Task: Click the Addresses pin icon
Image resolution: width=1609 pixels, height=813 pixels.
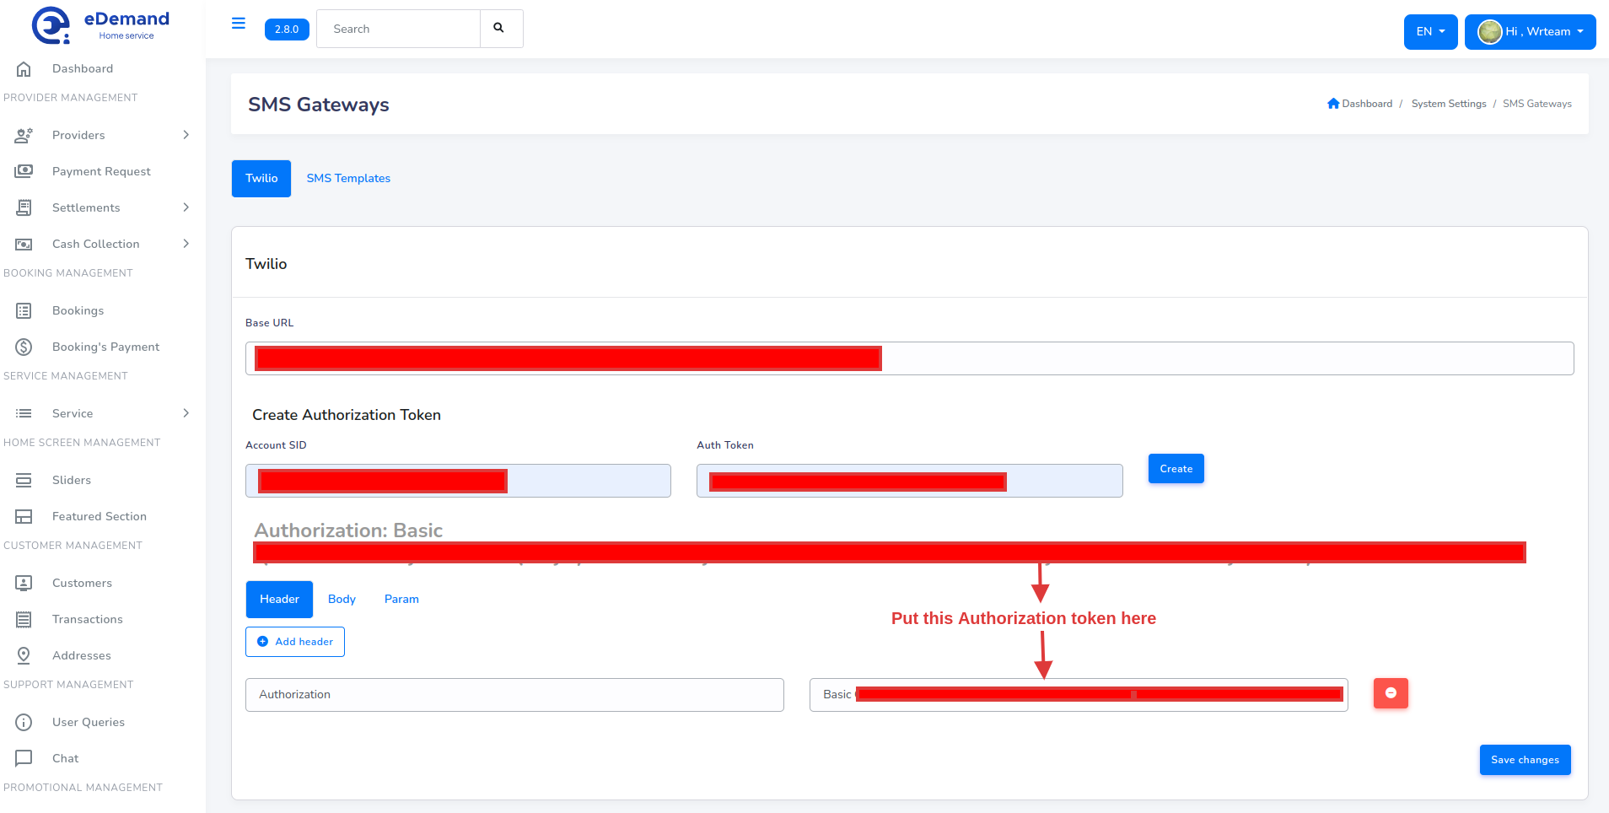Action: point(24,655)
